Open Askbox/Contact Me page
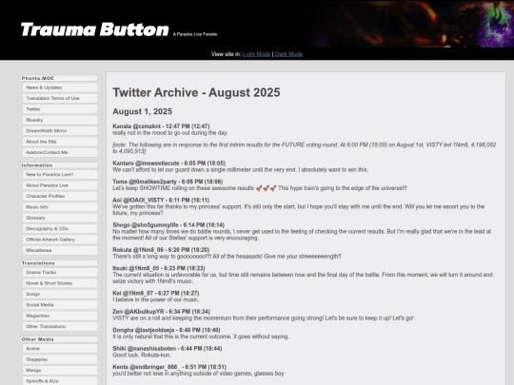The height and width of the screenshot is (385, 514). click(x=60, y=152)
